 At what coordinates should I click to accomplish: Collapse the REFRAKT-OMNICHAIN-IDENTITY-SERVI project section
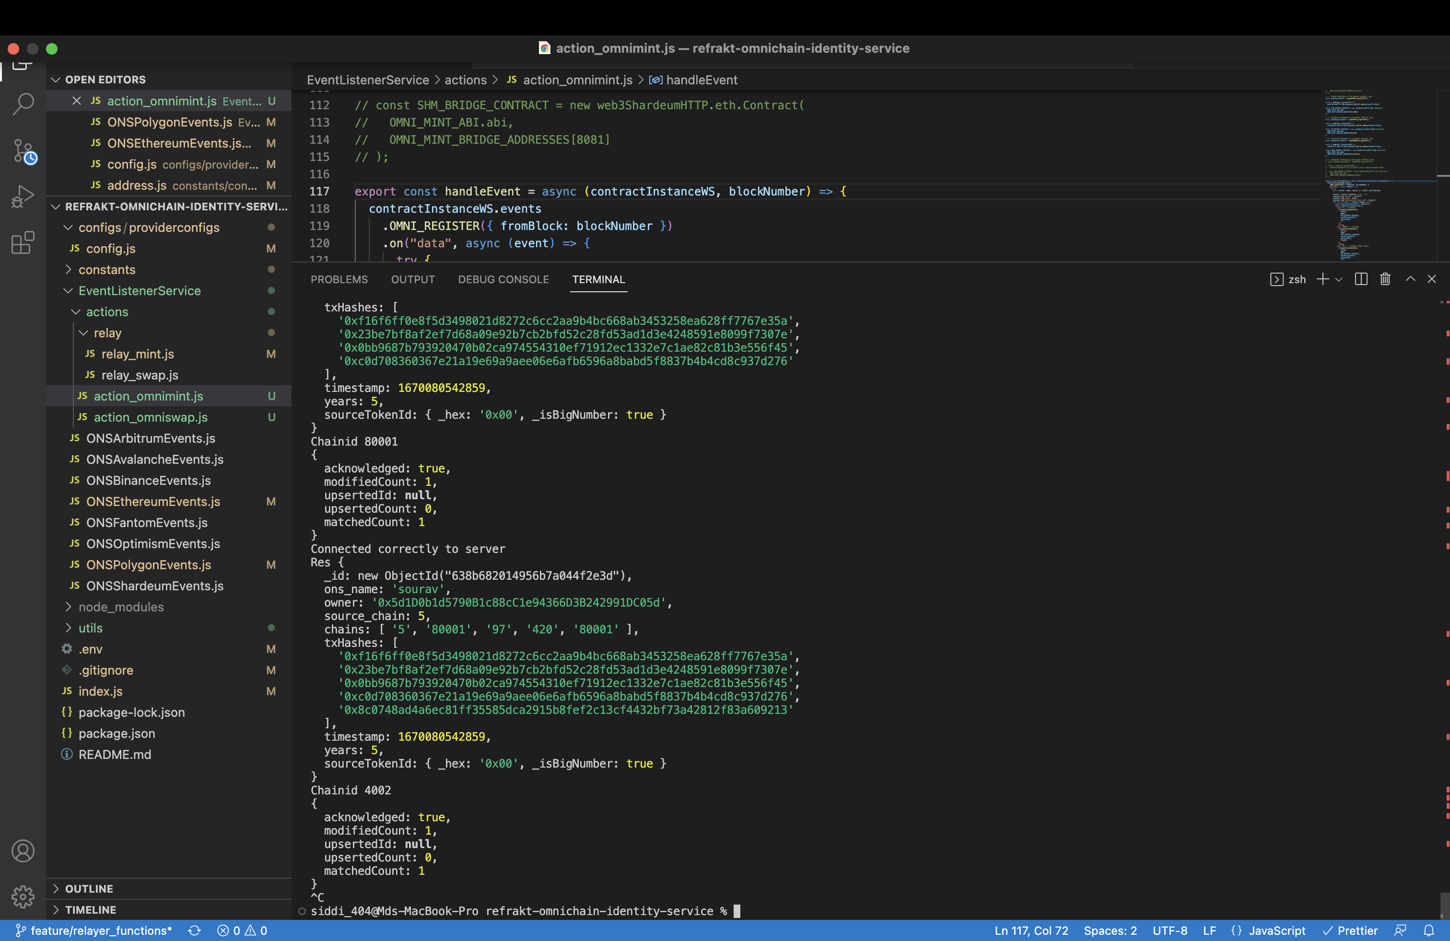[x=168, y=207]
